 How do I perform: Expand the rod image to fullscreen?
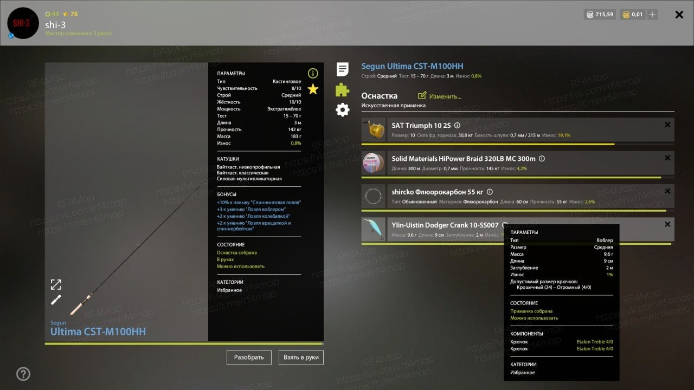point(56,284)
